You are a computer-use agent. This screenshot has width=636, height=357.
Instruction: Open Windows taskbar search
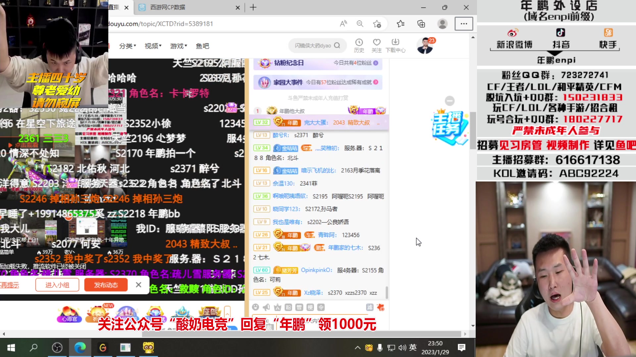click(34, 347)
